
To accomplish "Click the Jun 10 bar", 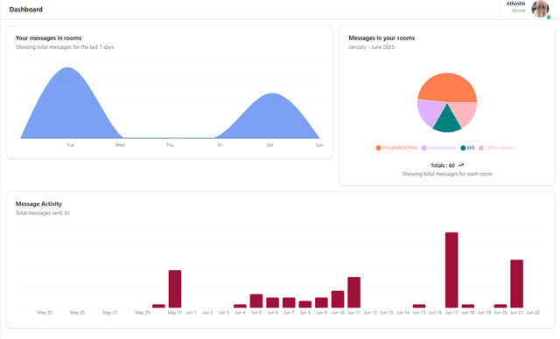I will (338, 299).
